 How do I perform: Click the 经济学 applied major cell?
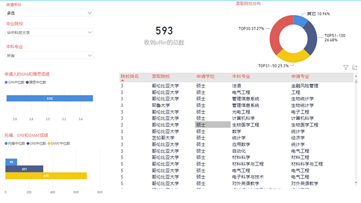tap(298, 138)
